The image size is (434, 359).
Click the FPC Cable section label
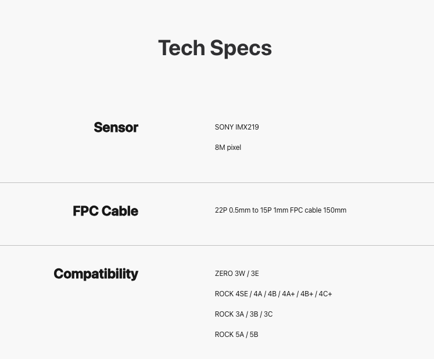(105, 211)
